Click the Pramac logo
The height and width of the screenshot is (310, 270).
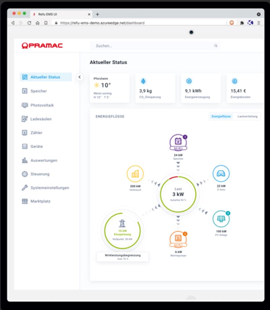42,45
